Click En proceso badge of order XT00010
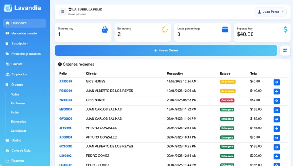The image size is (293, 166). pyautogui.click(x=228, y=82)
